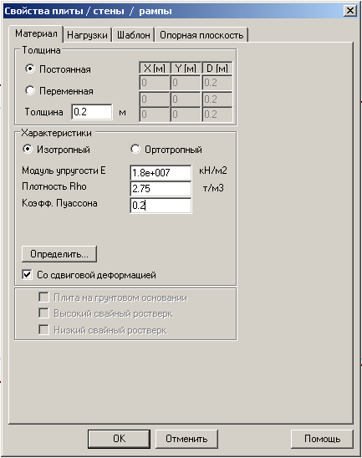Click the Отменить button
362x458 pixels.
(186, 439)
